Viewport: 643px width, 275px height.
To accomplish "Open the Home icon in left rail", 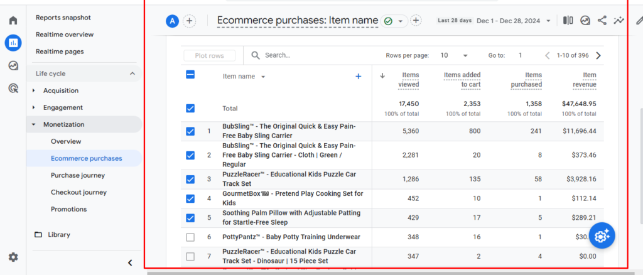I will 13,20.
